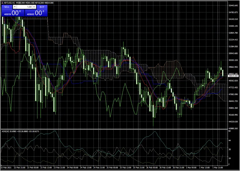Click the 26 Feb 05:00 time label

(152, 167)
